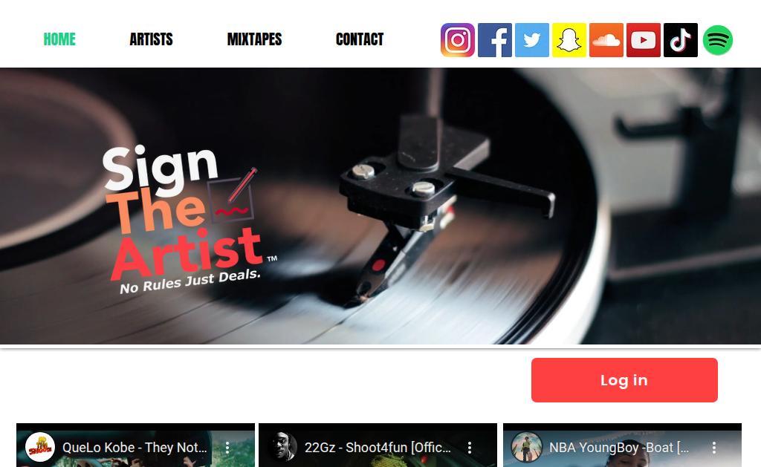Open the CONTACT page

tap(360, 39)
